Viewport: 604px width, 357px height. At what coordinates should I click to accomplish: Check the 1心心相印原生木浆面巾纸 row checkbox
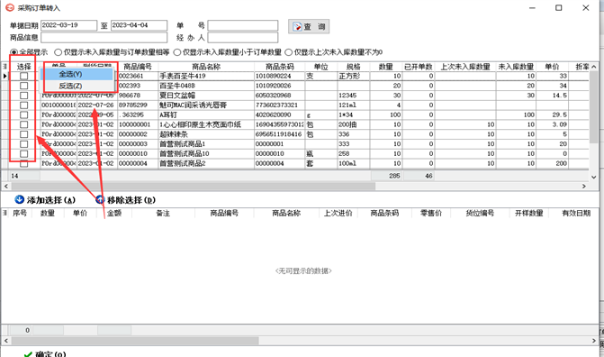[x=24, y=124]
